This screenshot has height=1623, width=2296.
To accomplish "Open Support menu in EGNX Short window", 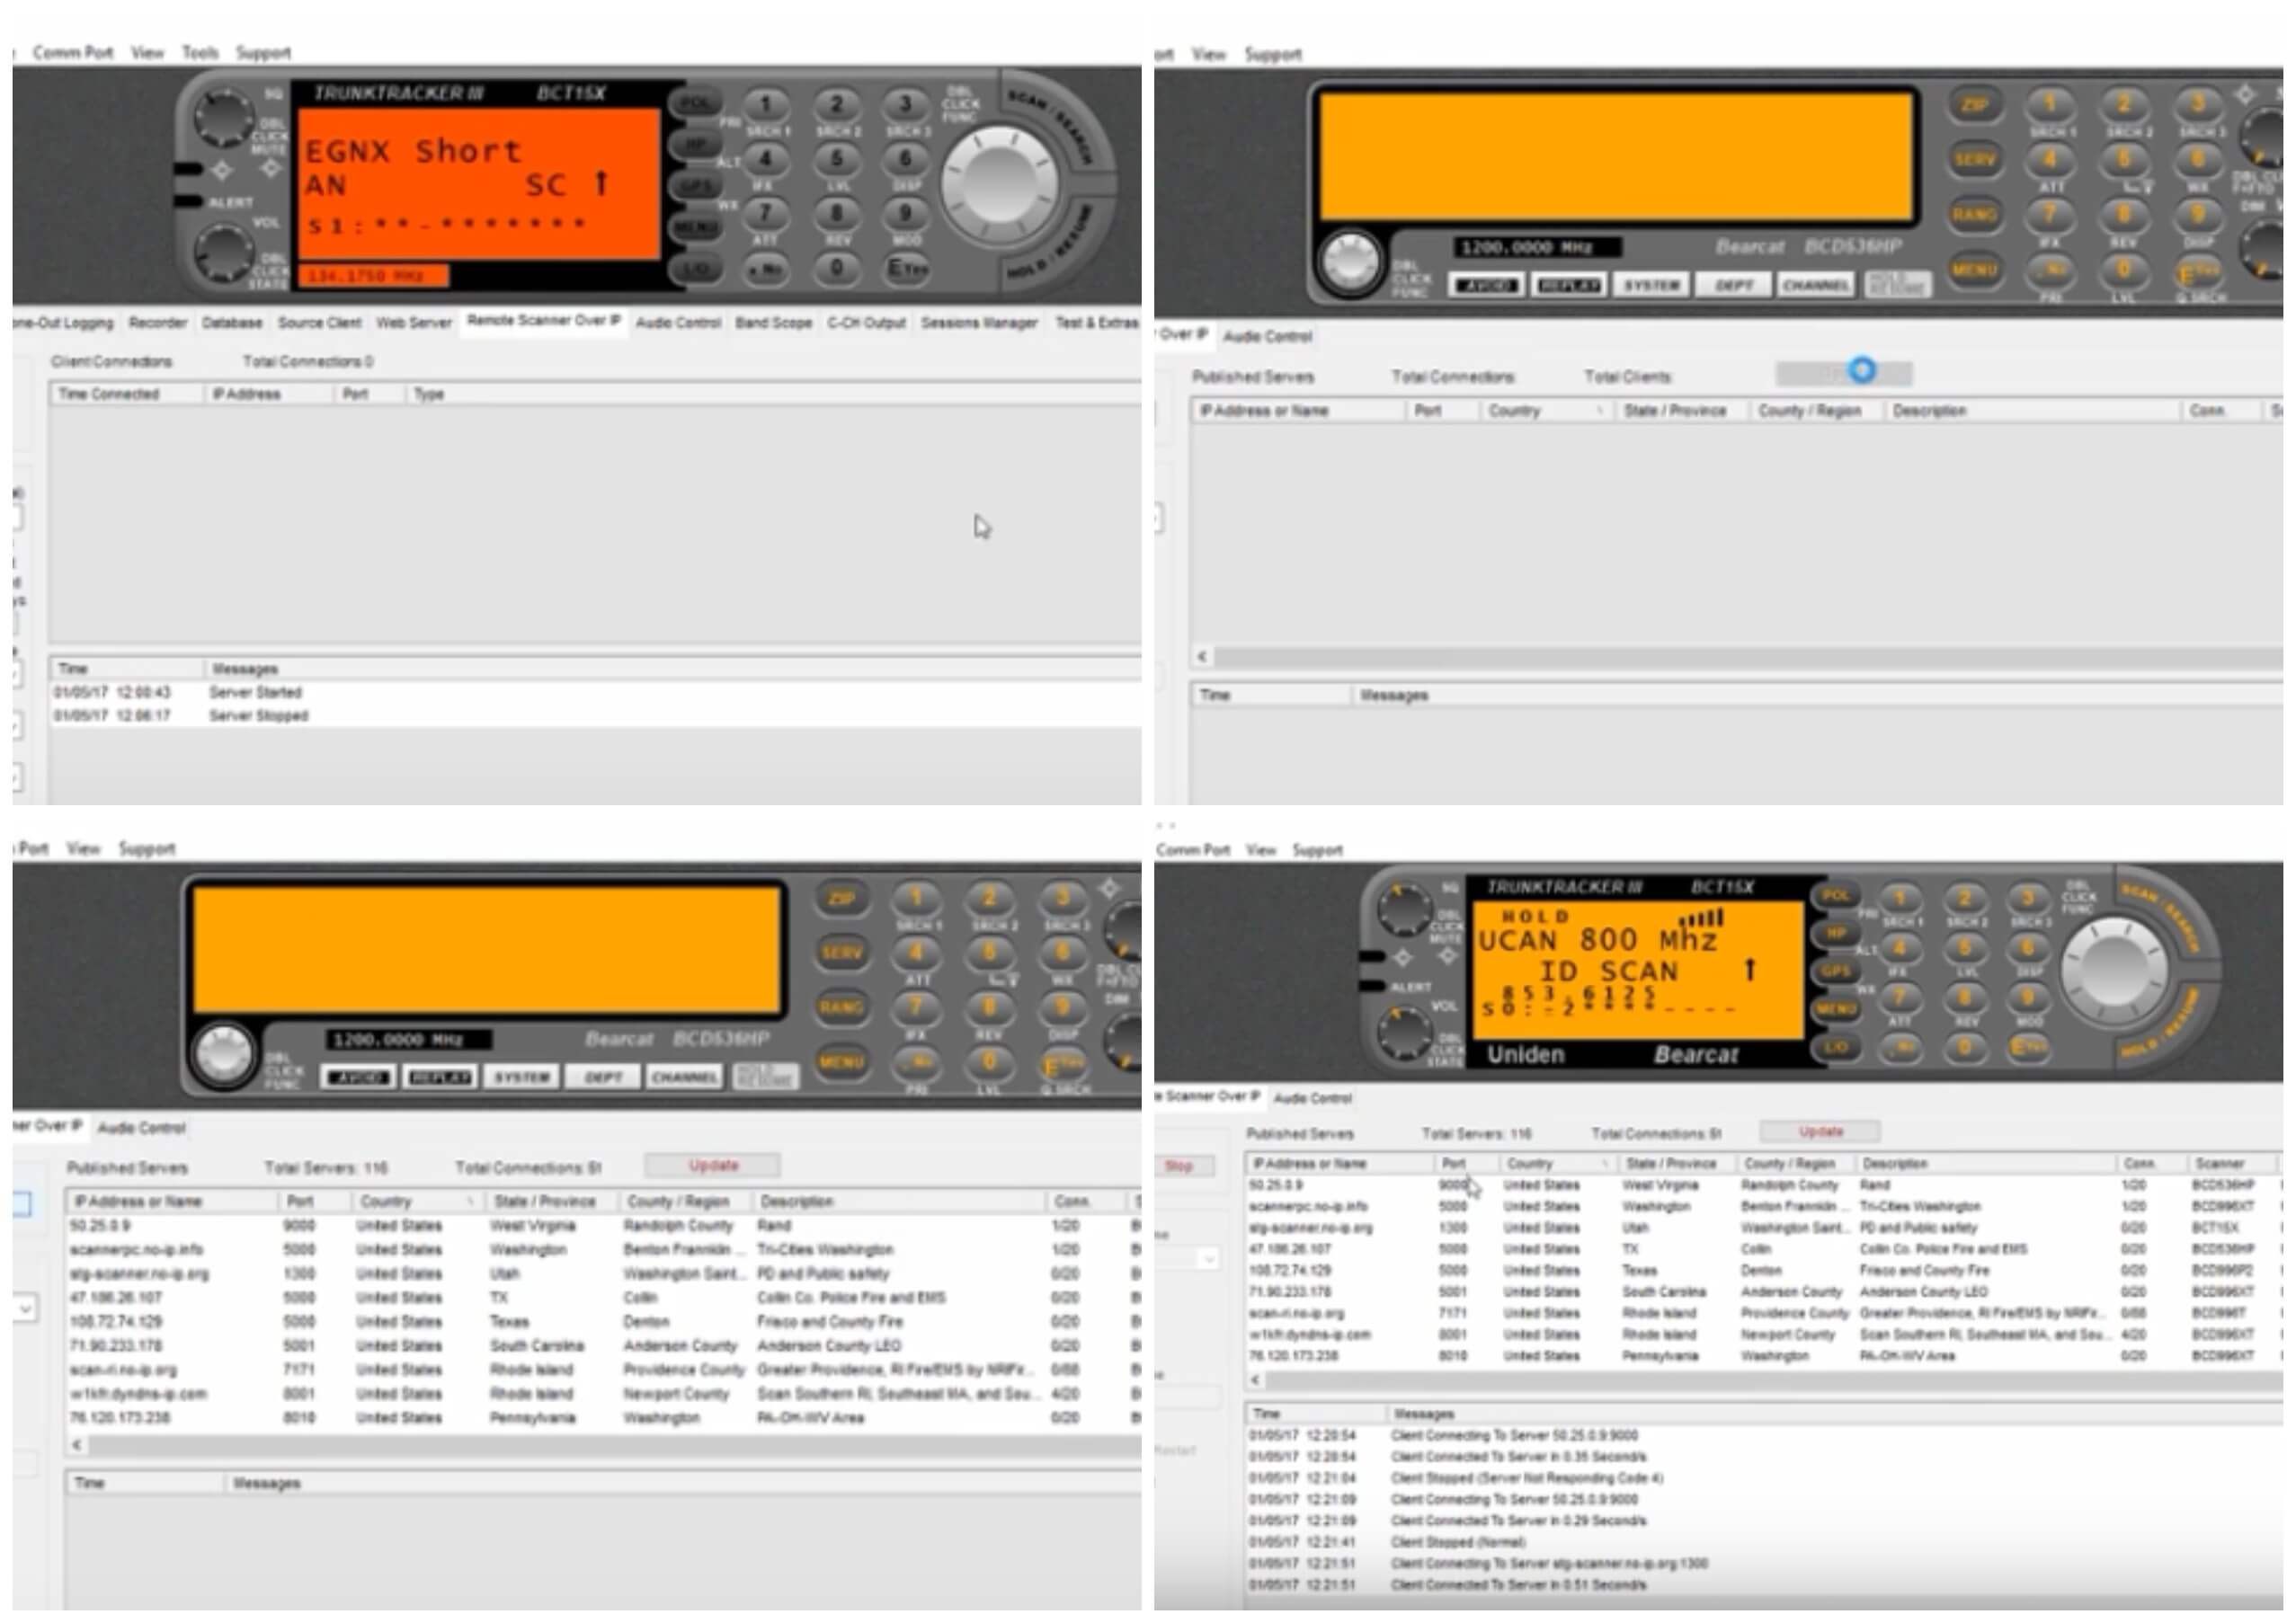I will pos(263,52).
